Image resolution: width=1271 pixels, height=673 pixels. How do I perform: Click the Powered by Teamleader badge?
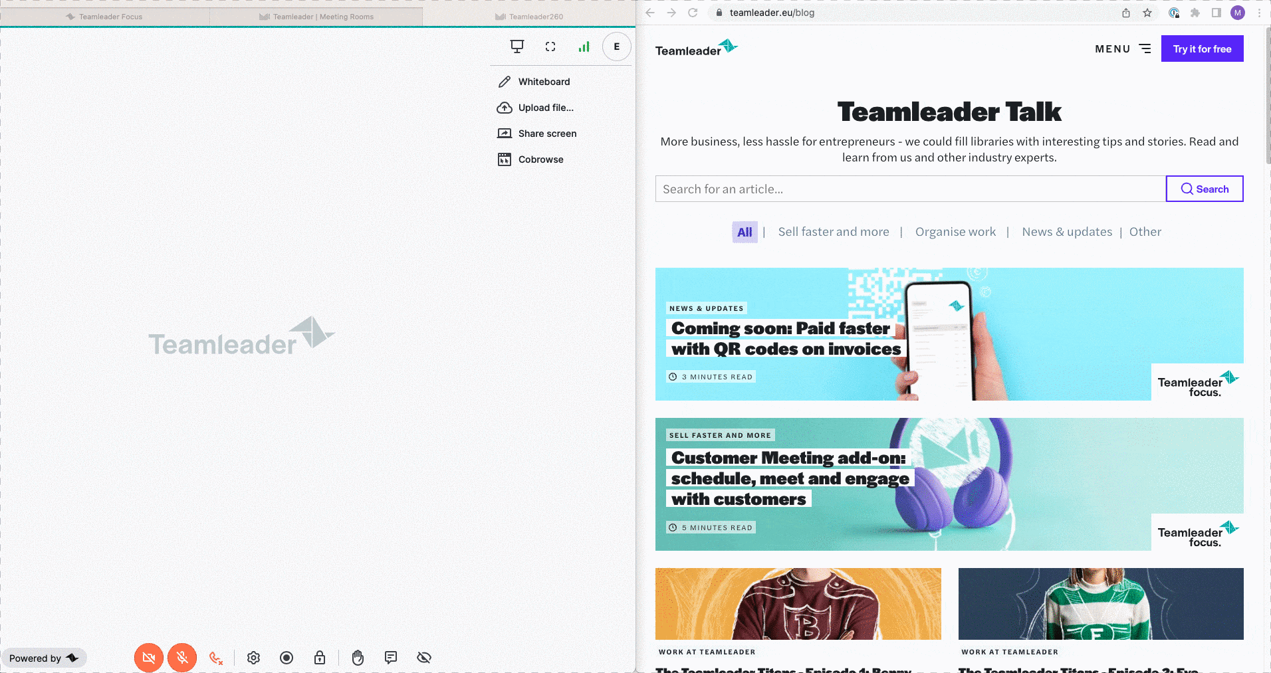coord(44,658)
